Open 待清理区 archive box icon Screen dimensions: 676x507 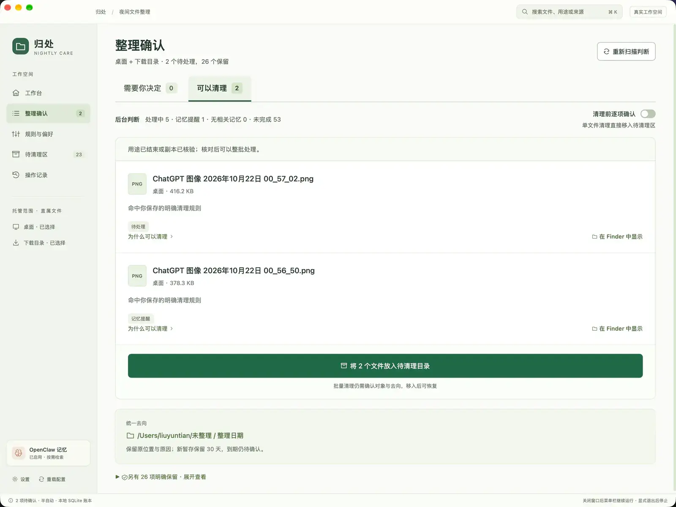click(x=16, y=154)
